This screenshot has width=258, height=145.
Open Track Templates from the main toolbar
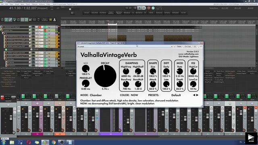point(44,20)
